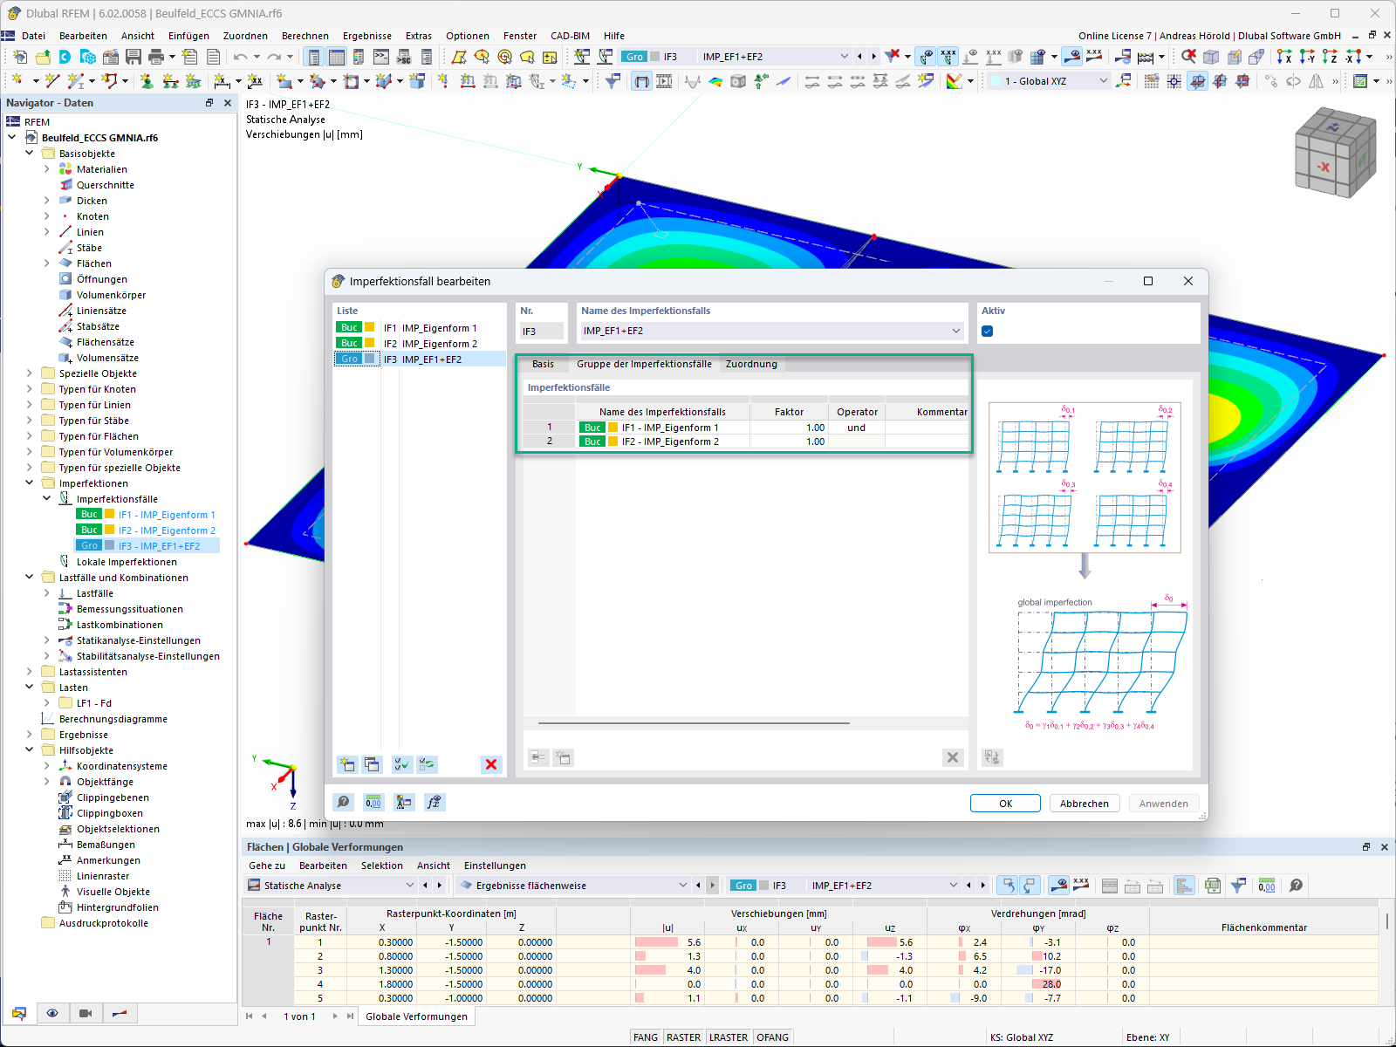Copy the selected imperfection case icon
Image resolution: width=1396 pixels, height=1047 pixels.
(372, 764)
